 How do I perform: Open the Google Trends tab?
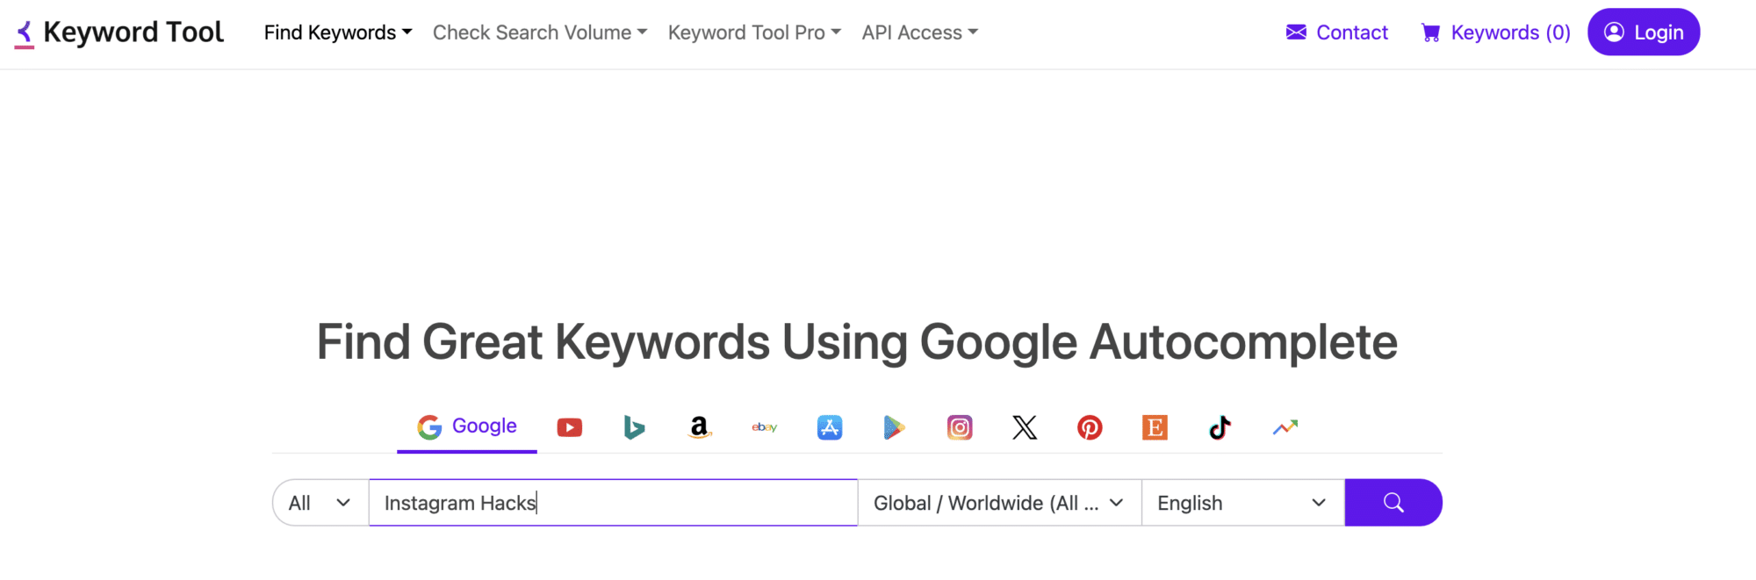[x=1285, y=427]
